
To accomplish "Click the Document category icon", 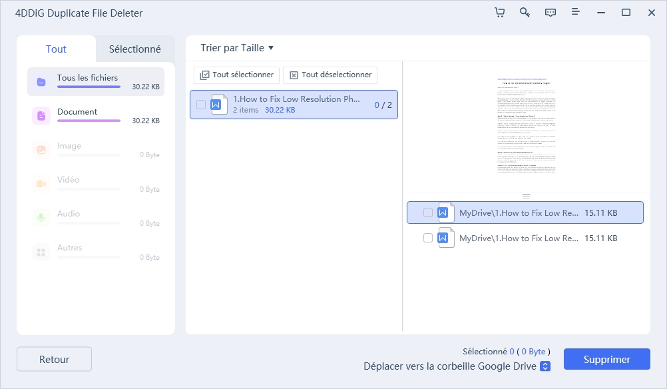I will point(41,116).
